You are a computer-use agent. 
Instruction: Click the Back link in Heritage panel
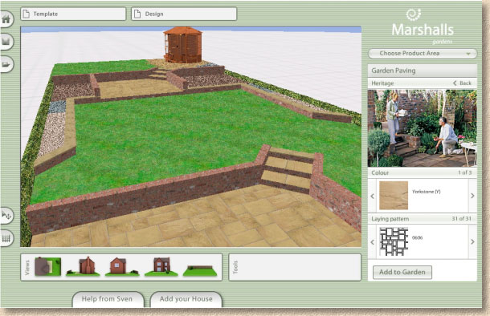coord(462,83)
